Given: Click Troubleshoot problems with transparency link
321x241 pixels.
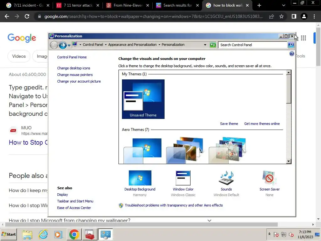Looking at the screenshot, I should tap(174, 205).
